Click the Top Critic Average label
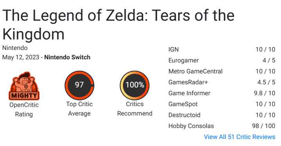The height and width of the screenshot is (146, 281). [x=79, y=109]
